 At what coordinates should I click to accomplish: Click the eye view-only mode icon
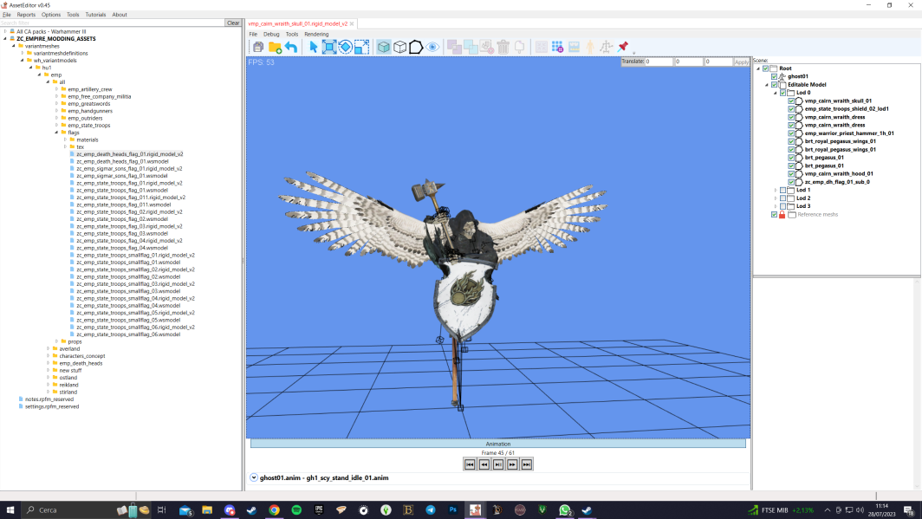pyautogui.click(x=432, y=47)
